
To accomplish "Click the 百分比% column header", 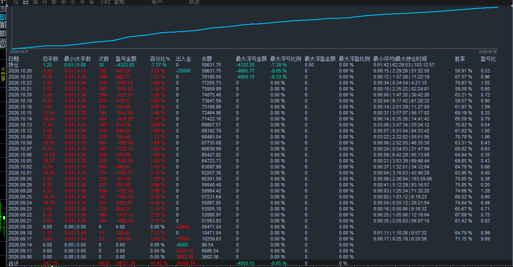I will 160,59.
